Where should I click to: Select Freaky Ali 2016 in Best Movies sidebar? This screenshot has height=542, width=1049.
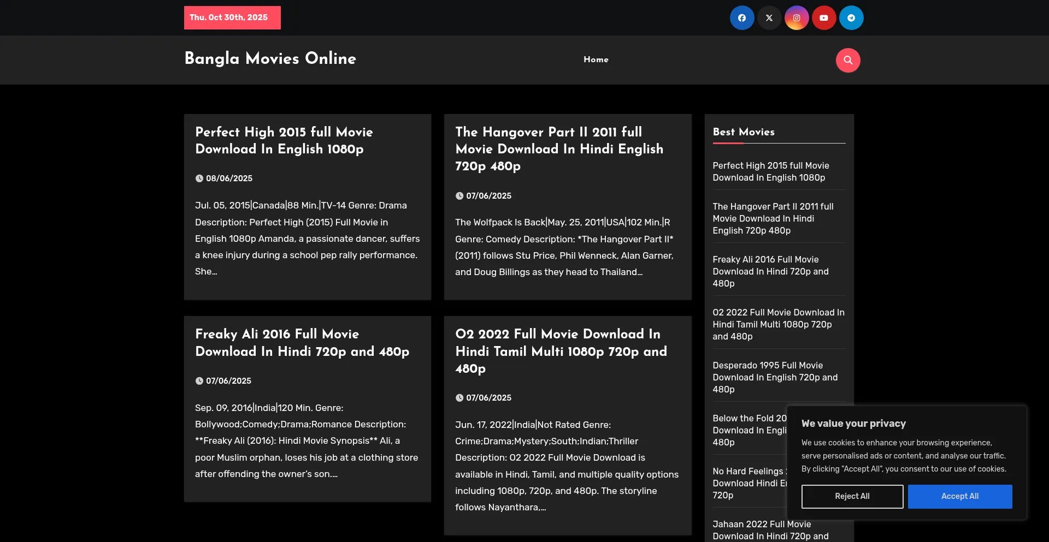coord(770,271)
